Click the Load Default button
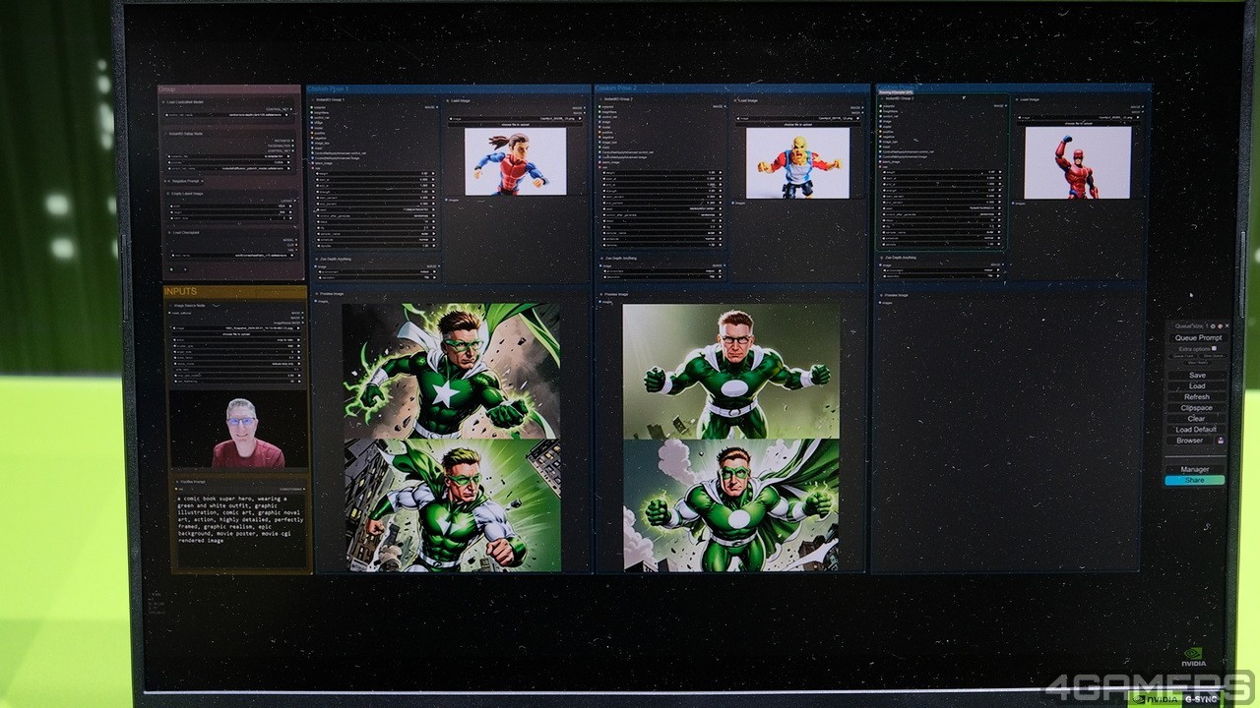 click(1197, 430)
